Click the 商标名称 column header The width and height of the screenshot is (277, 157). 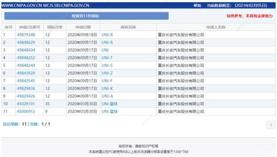point(128,27)
